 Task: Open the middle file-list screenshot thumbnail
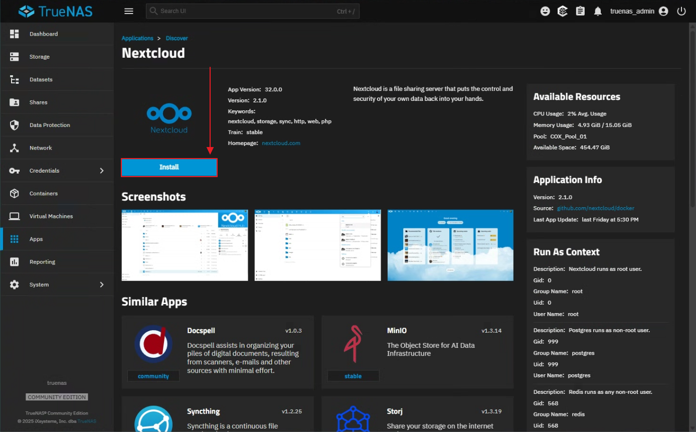click(318, 245)
